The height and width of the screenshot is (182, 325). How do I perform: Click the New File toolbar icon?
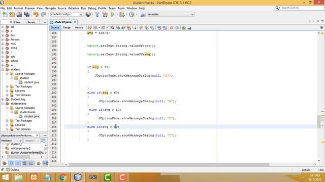[5, 15]
